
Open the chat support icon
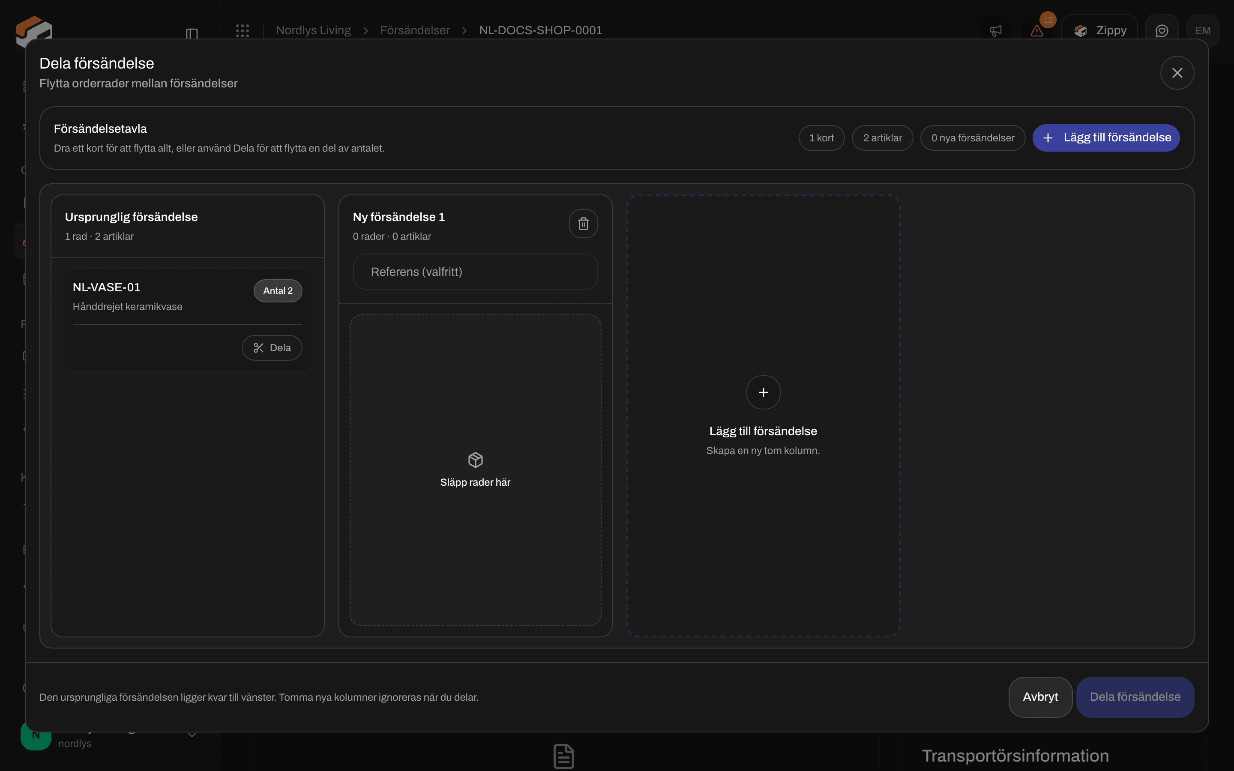pyautogui.click(x=1162, y=30)
